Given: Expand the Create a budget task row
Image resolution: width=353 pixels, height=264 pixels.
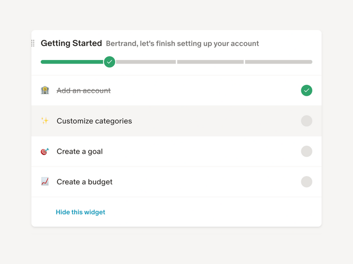Looking at the screenshot, I should coord(176,182).
